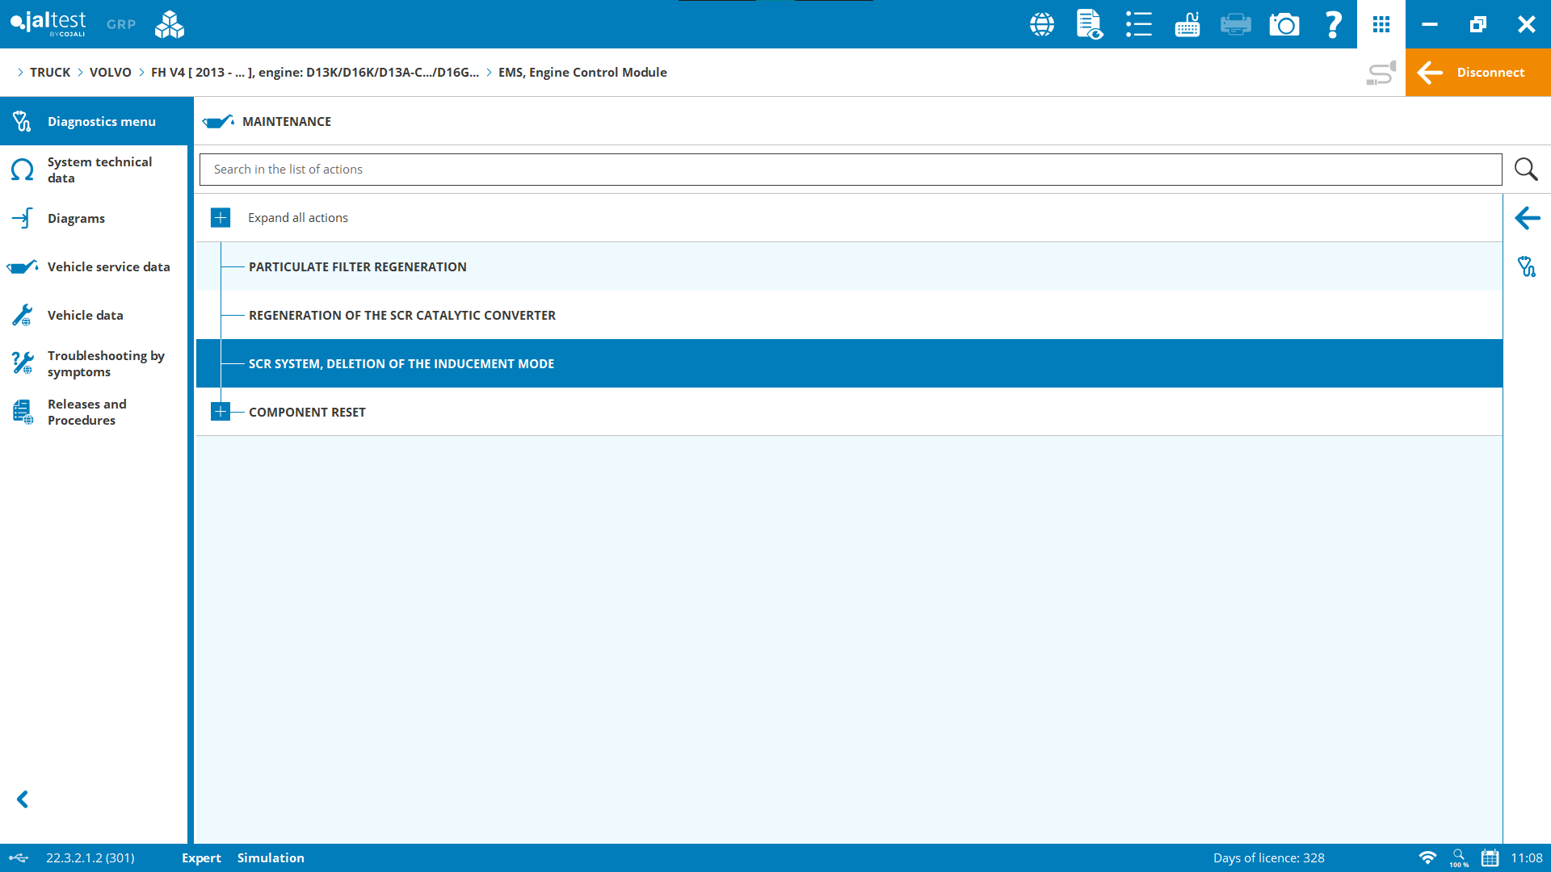Click the back arrow on right panel
The width and height of the screenshot is (1551, 872).
click(x=1527, y=218)
